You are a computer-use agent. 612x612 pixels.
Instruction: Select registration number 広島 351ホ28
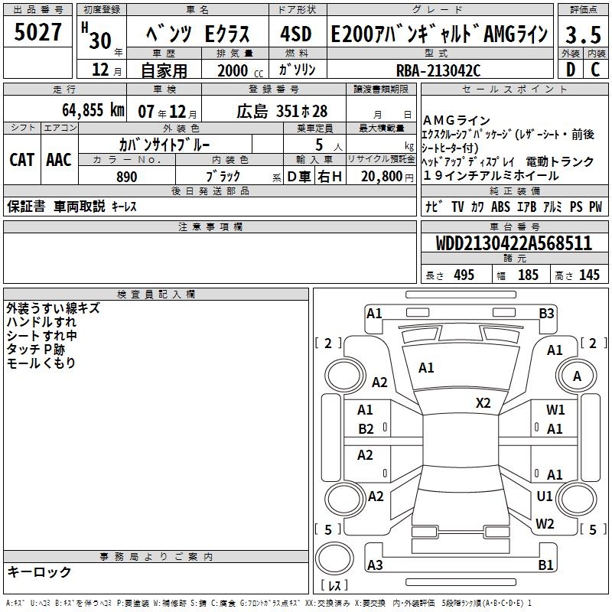[x=282, y=112]
